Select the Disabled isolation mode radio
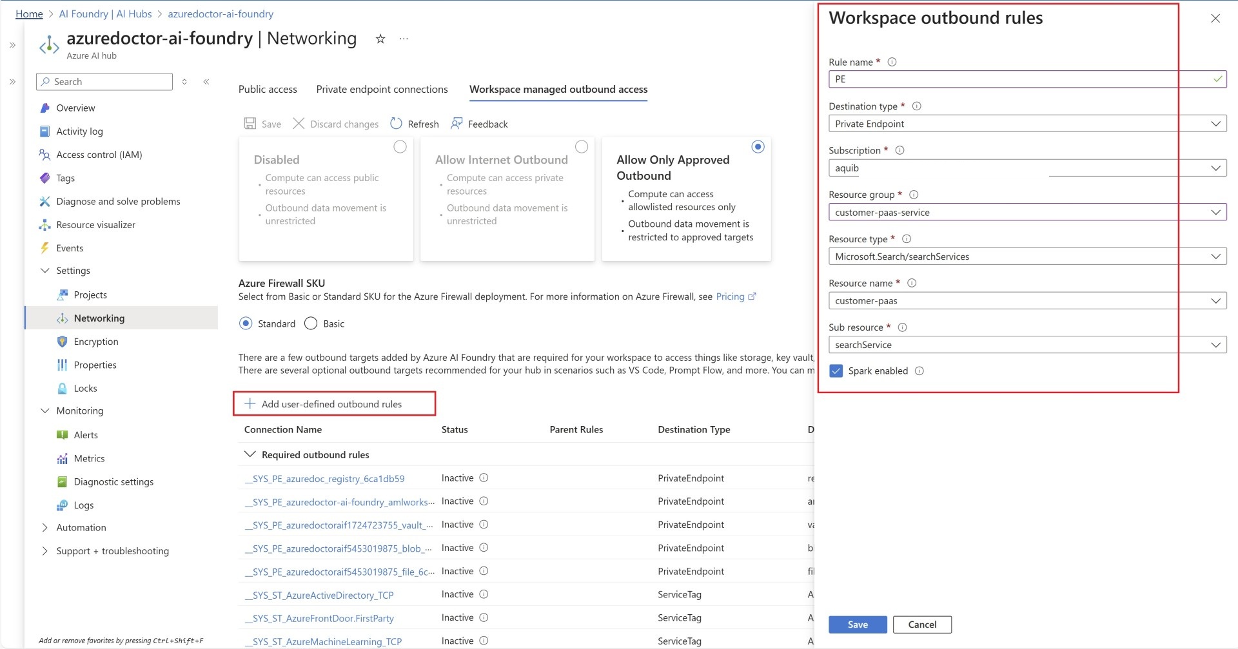This screenshot has width=1238, height=649. tap(400, 147)
